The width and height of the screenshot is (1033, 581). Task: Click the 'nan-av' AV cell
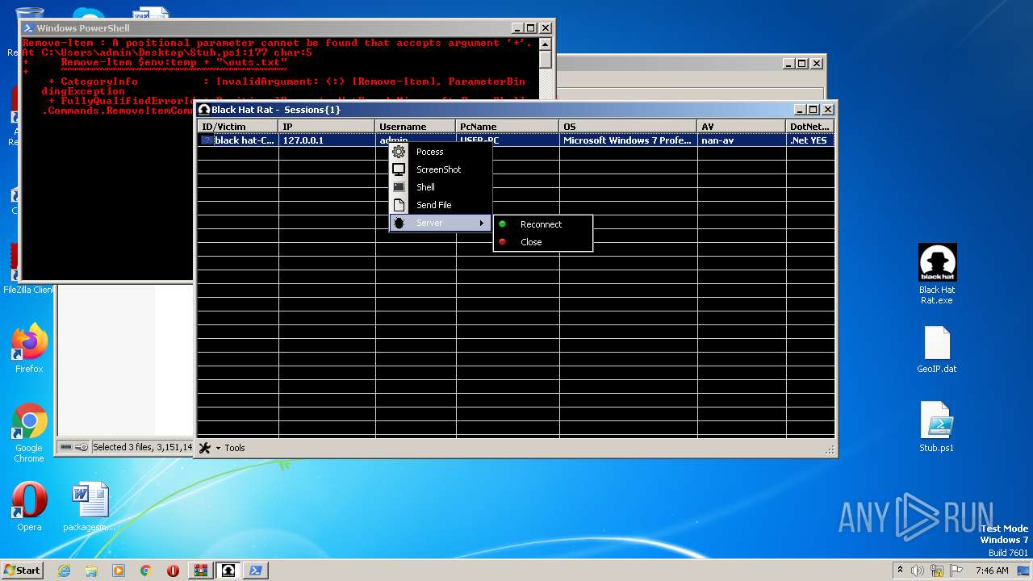[x=742, y=140]
